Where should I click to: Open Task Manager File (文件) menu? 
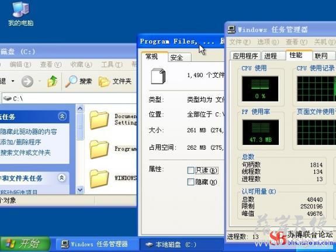point(240,42)
